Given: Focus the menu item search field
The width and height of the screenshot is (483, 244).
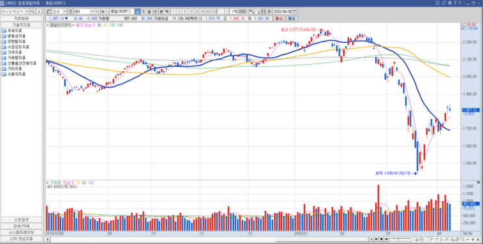Looking at the screenshot, I should click(12, 12).
